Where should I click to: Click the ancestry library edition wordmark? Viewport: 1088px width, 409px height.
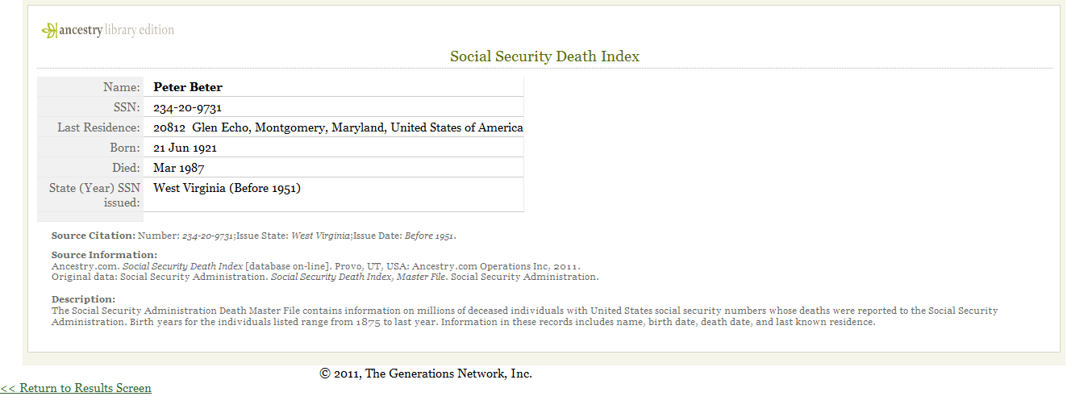pyautogui.click(x=117, y=31)
